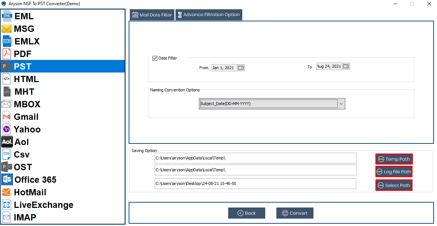Screen dimensions: 437x226
Task: Select the IMAP envelope icon
Action: point(7,217)
